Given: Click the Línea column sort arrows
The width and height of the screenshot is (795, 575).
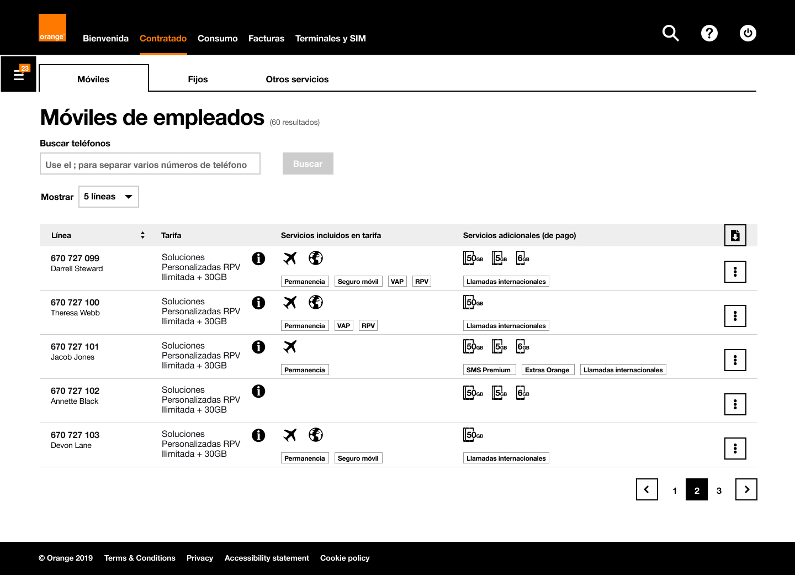Looking at the screenshot, I should tap(143, 235).
